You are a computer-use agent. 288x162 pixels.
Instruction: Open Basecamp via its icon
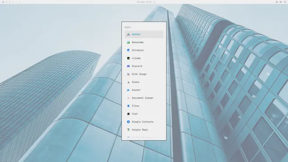pos(128,42)
